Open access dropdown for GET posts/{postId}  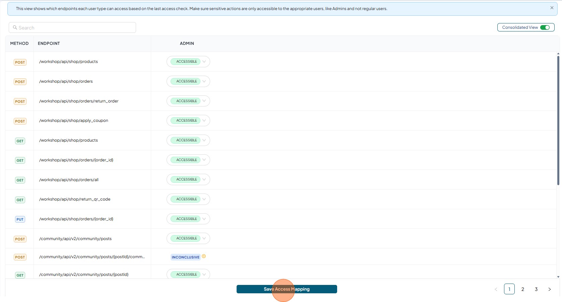(x=188, y=274)
